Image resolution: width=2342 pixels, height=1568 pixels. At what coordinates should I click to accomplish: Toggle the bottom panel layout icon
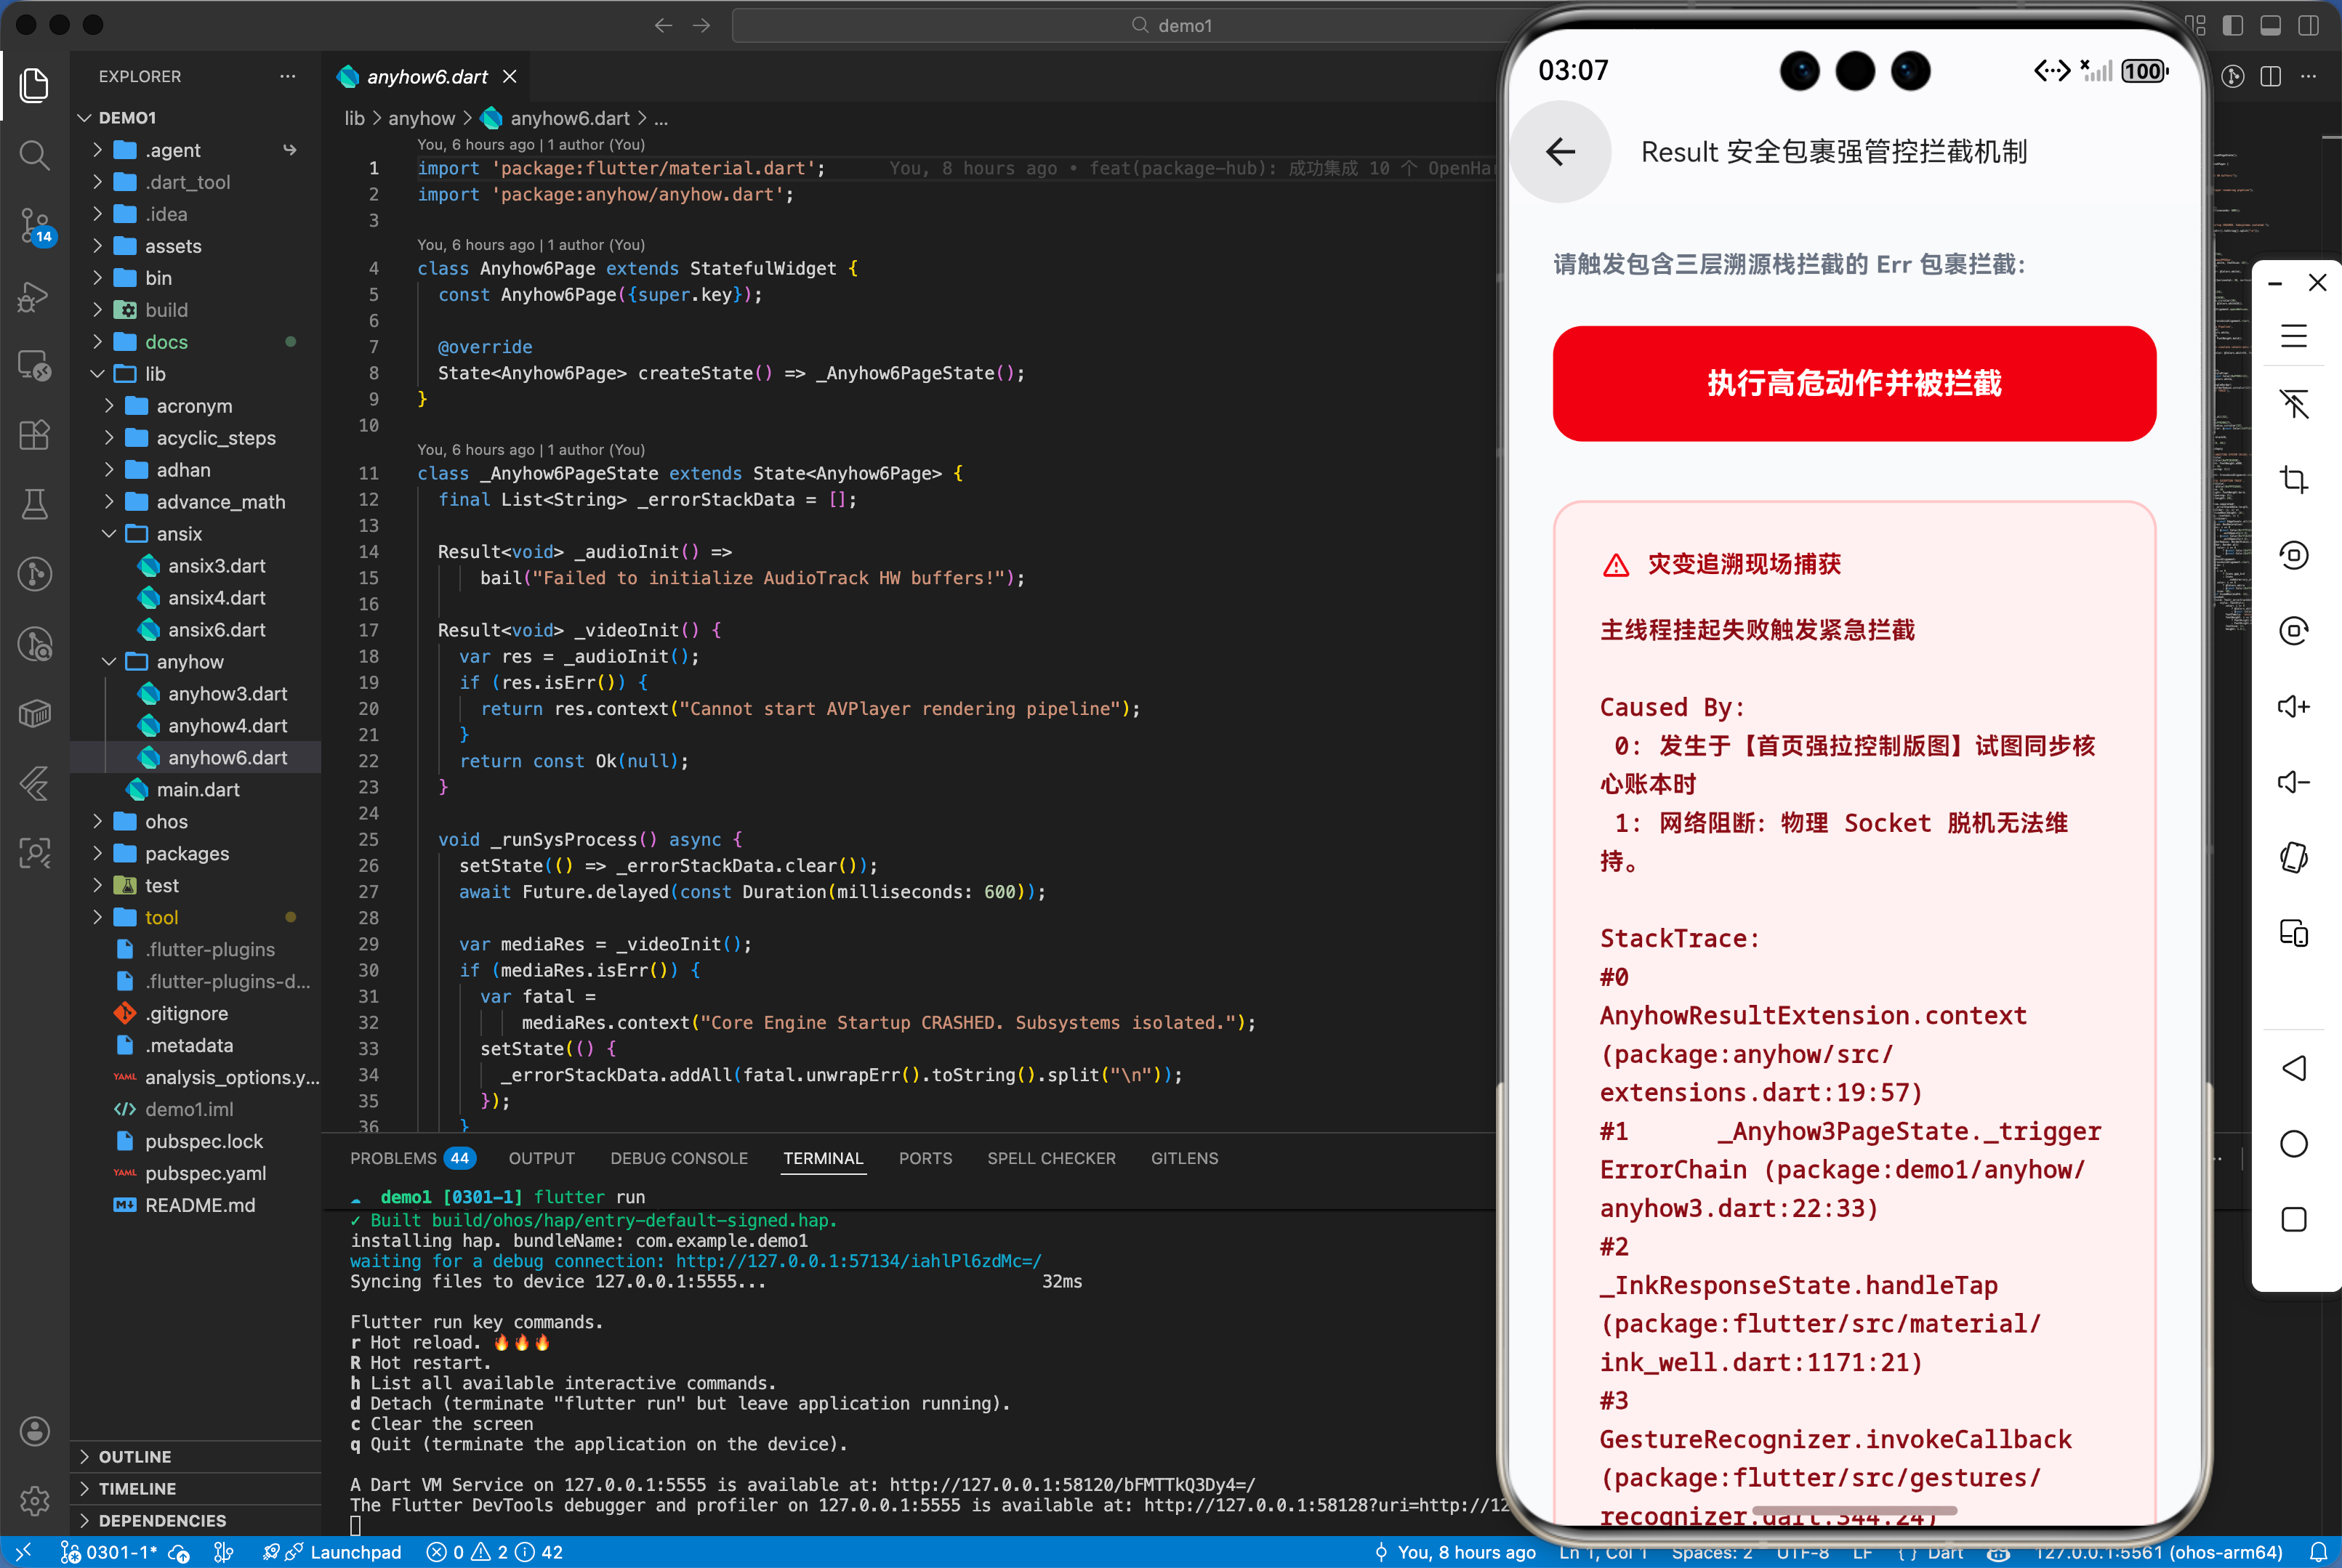pyautogui.click(x=2270, y=25)
